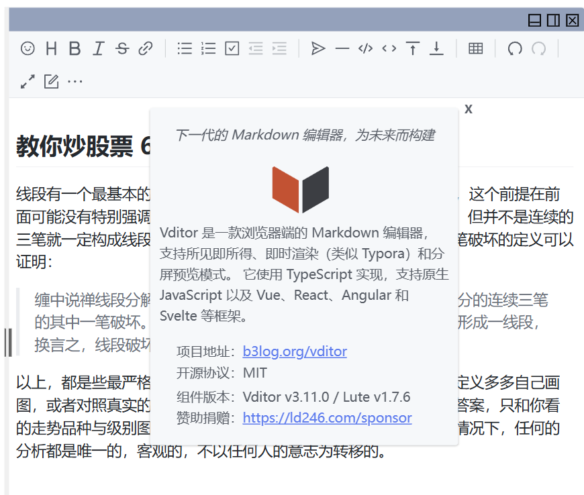This screenshot has width=584, height=495.
Task: Insert an ordered list
Action: pos(208,48)
